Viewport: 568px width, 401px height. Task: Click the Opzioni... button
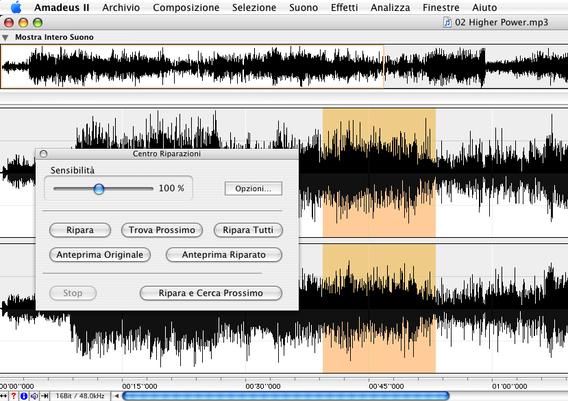[254, 189]
